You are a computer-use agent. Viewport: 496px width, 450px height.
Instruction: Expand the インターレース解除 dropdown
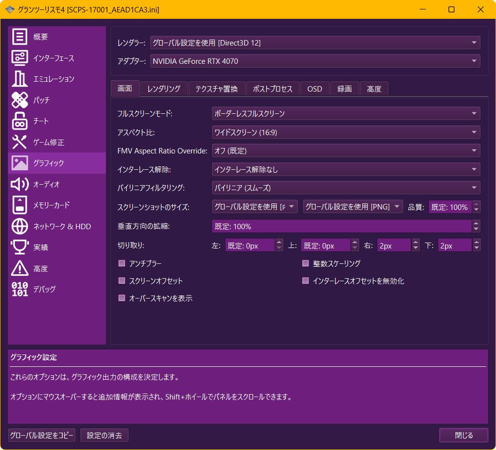346,170
